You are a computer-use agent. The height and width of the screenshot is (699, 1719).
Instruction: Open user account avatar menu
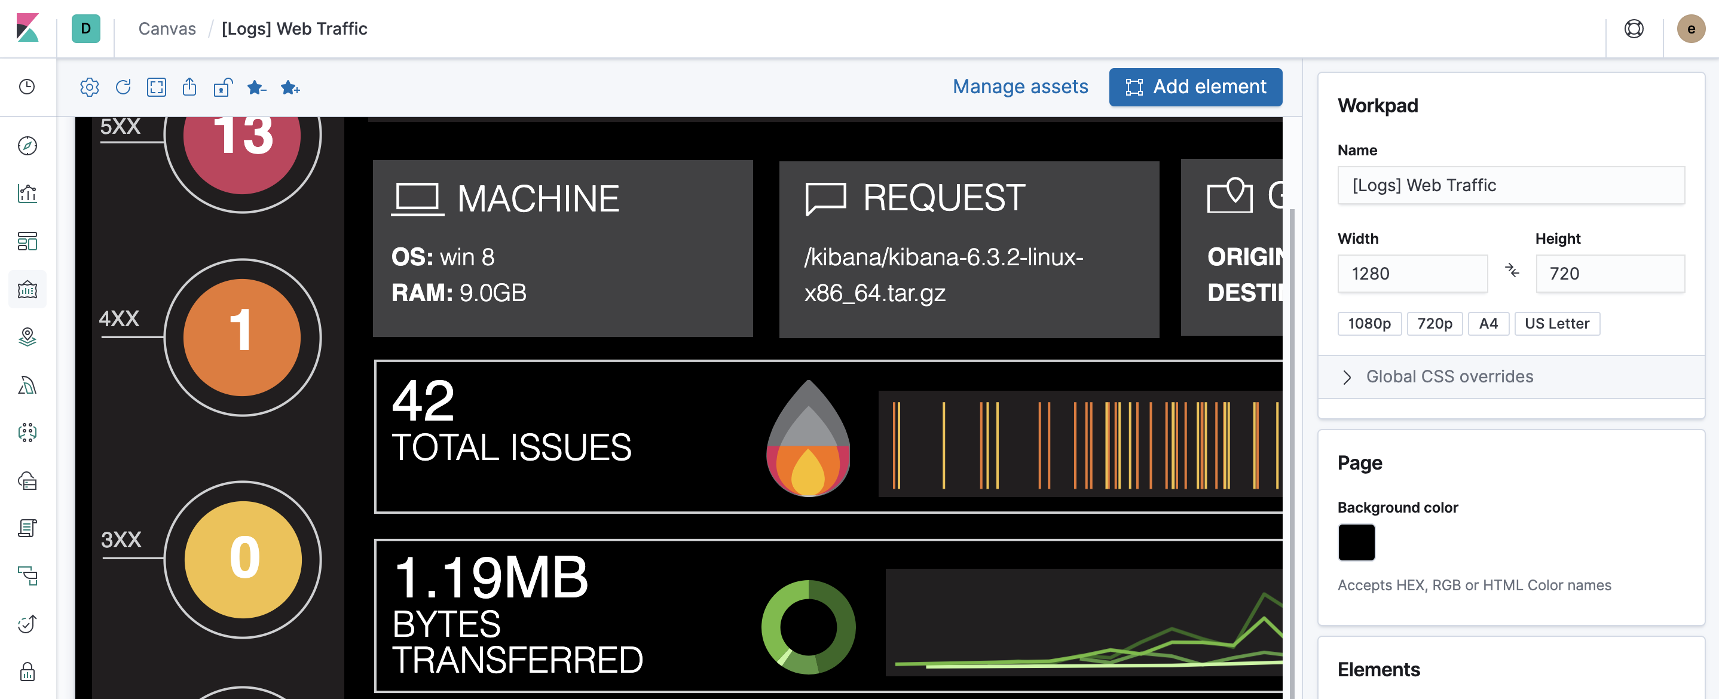pos(1690,29)
